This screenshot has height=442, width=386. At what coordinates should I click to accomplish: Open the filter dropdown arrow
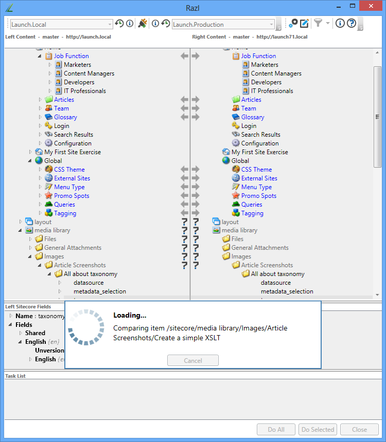[x=327, y=23]
